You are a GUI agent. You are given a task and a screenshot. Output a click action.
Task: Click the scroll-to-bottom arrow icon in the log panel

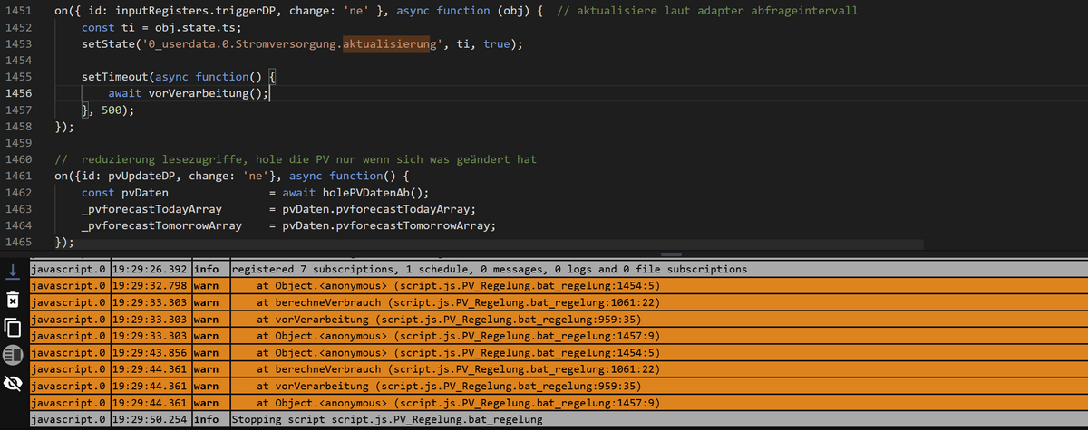tap(13, 271)
